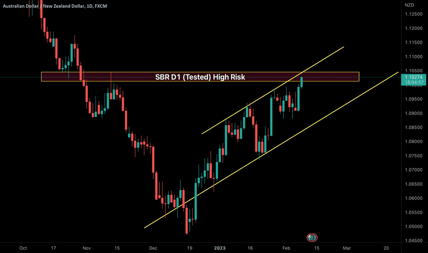Click price axis label 1.09500
428x253 pixels.
[413, 99]
